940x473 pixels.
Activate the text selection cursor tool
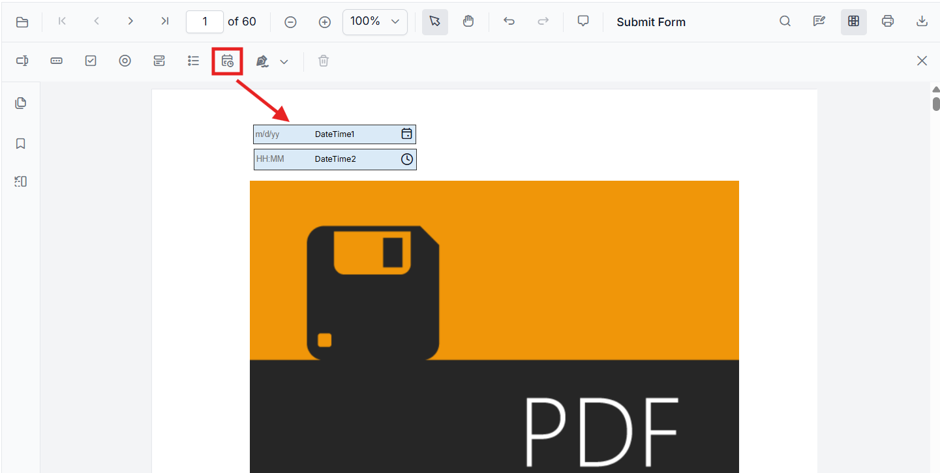coord(435,22)
